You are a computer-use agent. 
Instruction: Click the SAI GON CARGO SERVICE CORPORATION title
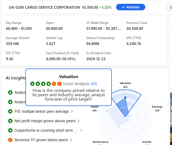point(44,7)
